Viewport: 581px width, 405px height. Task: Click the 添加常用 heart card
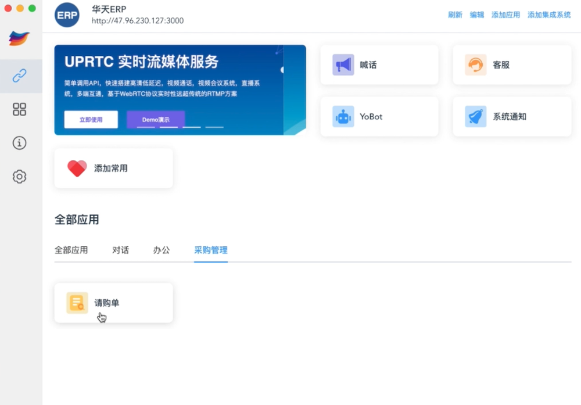coord(113,169)
